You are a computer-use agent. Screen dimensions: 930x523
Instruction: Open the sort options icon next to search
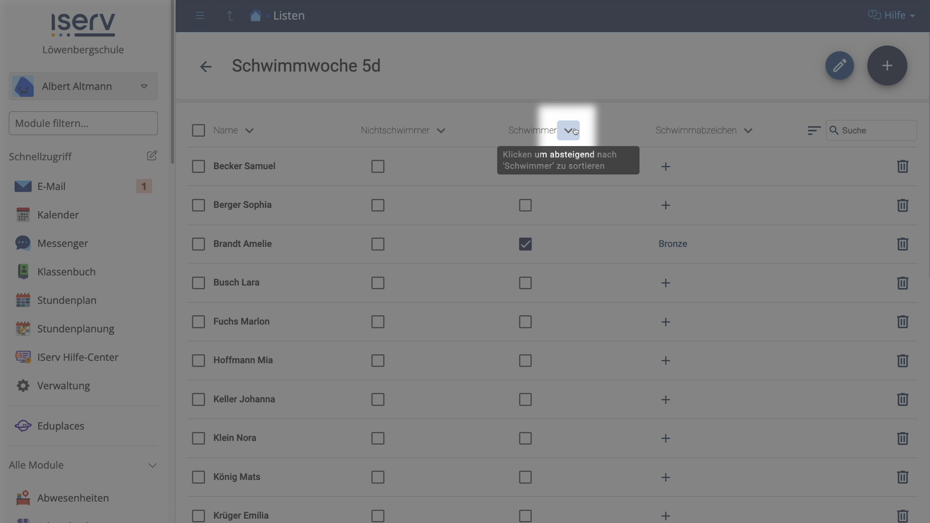814,131
